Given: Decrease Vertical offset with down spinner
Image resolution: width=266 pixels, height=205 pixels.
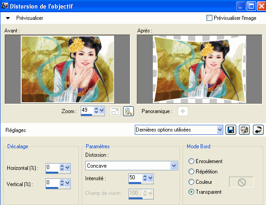Looking at the screenshot, I should (x=62, y=184).
